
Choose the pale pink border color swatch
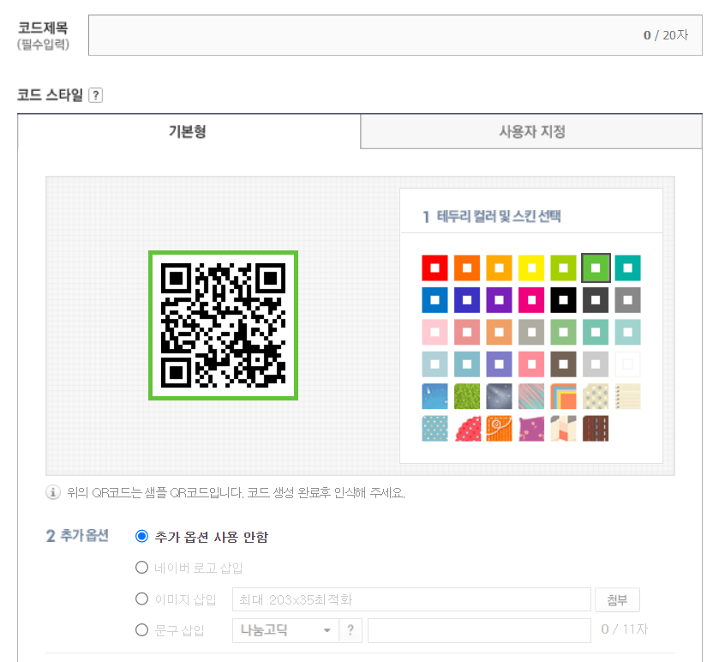(434, 332)
